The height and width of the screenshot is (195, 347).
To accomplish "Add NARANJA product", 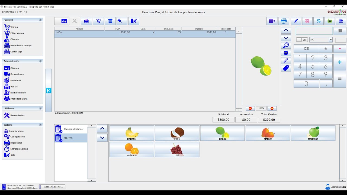I will click(x=132, y=149).
